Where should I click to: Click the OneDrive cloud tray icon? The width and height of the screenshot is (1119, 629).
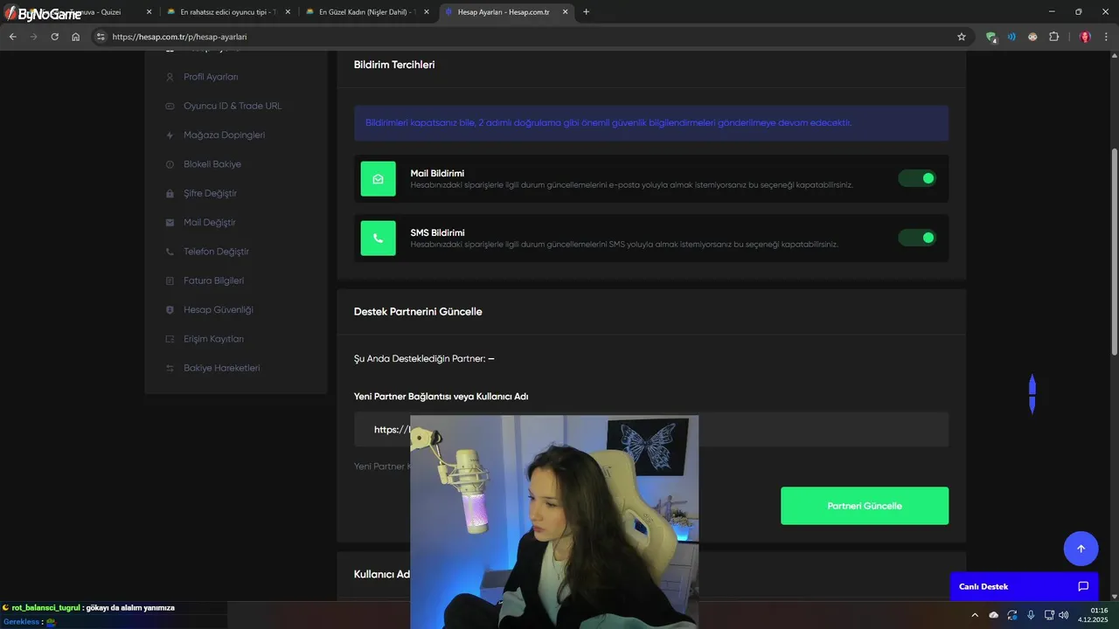coord(993,615)
